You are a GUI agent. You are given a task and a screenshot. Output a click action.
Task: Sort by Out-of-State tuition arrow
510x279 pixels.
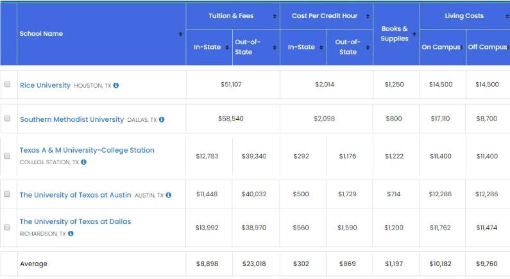275,47
